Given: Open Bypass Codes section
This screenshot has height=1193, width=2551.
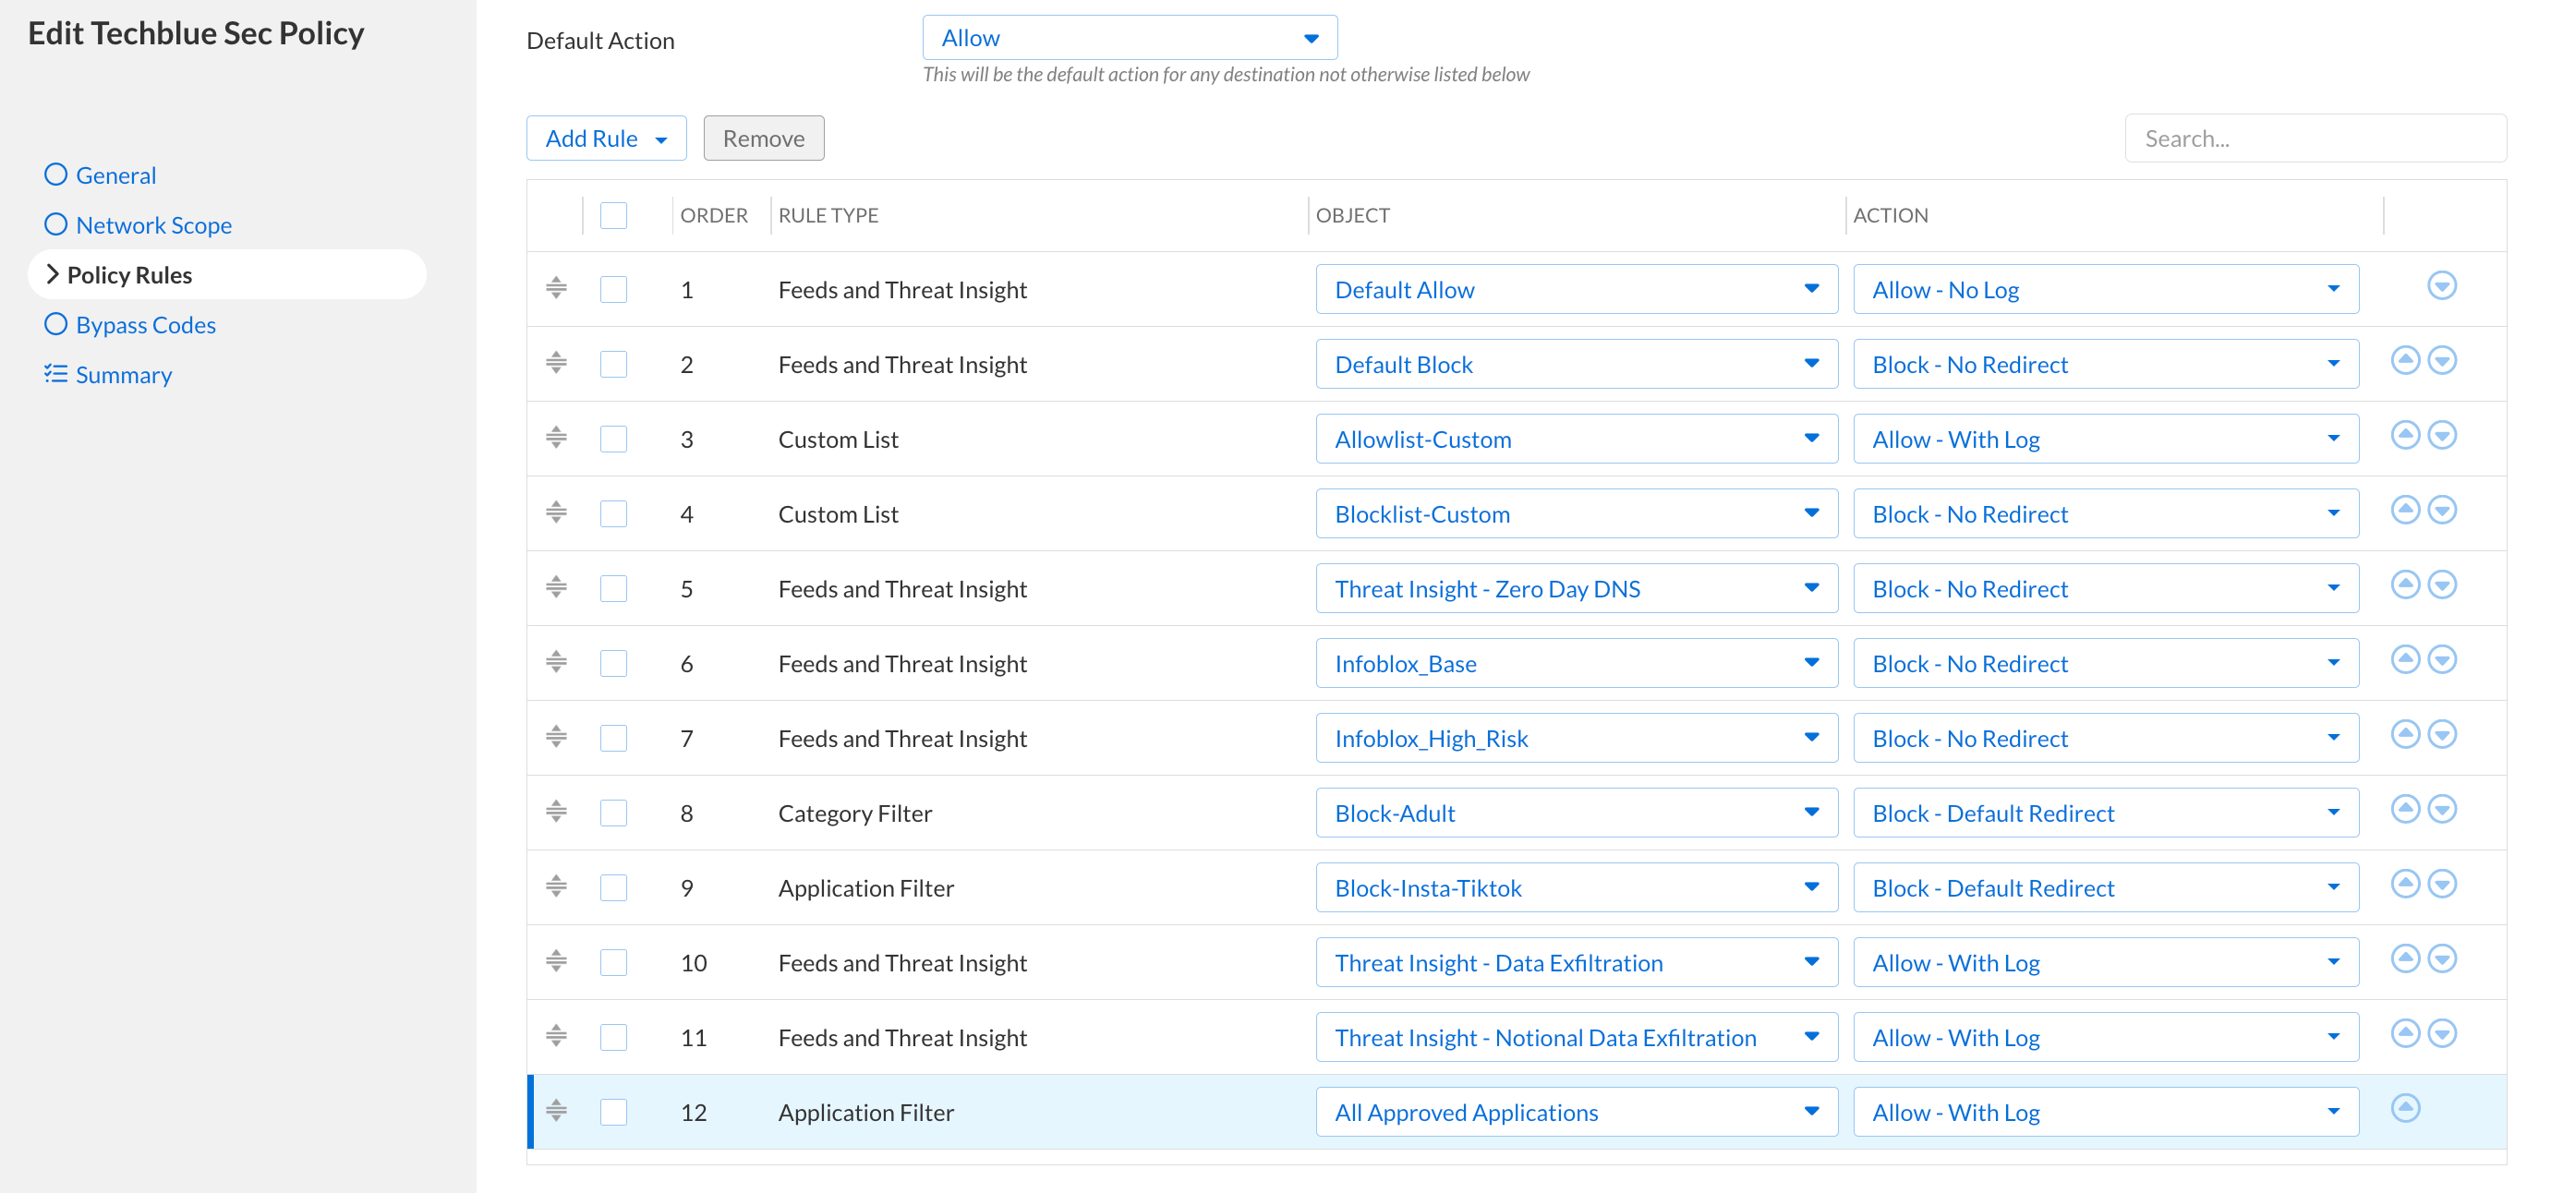Looking at the screenshot, I should point(146,325).
